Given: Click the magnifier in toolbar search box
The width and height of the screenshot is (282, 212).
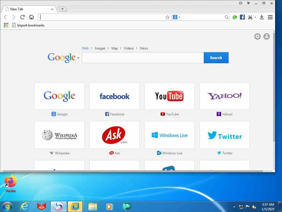Looking at the screenshot, I should point(226,17).
